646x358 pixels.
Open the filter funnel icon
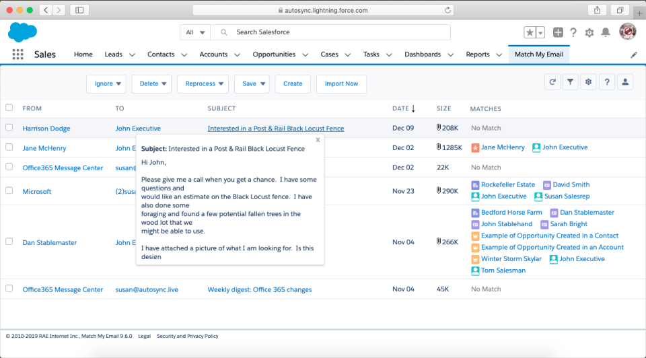(570, 82)
